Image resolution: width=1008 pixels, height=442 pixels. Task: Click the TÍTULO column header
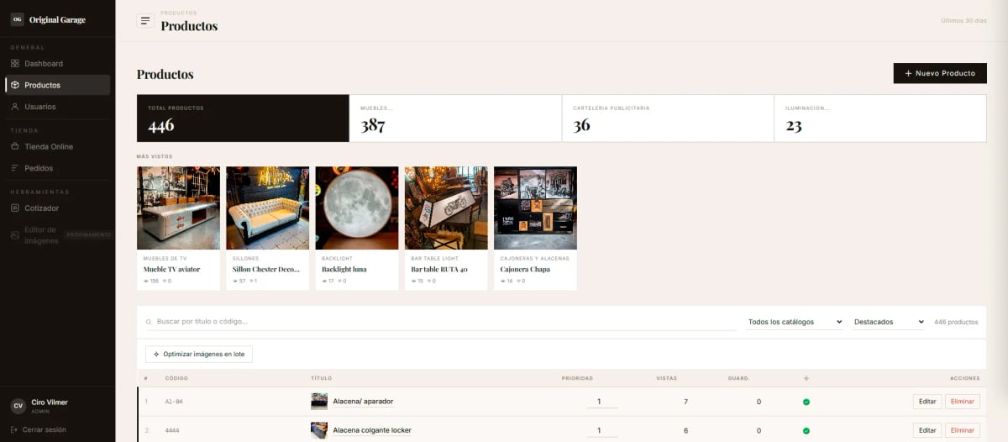click(322, 378)
